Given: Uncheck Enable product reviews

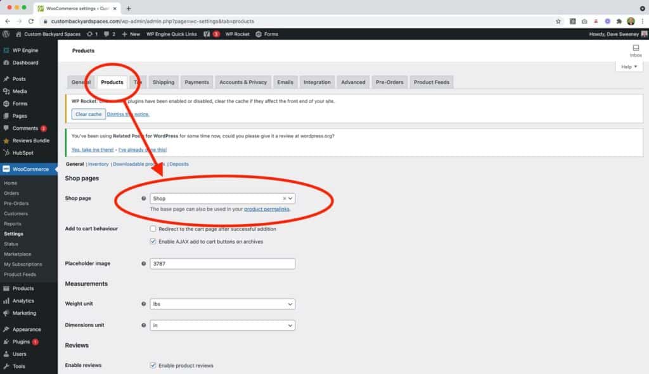Looking at the screenshot, I should (153, 365).
